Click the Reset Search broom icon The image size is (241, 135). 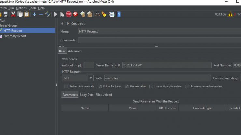tap(104, 14)
